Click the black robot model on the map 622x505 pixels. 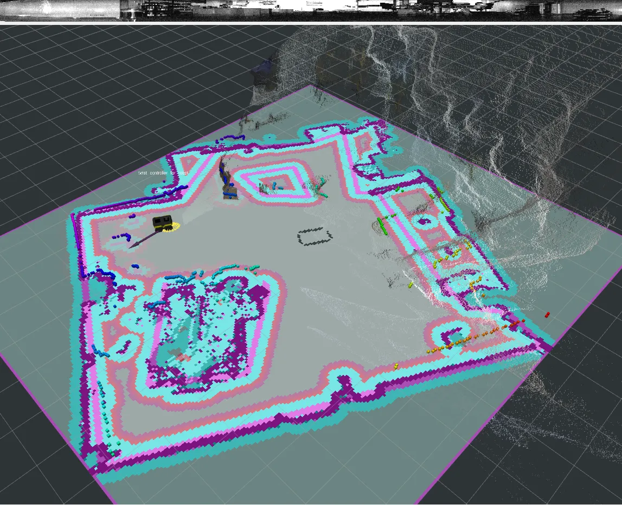click(162, 222)
